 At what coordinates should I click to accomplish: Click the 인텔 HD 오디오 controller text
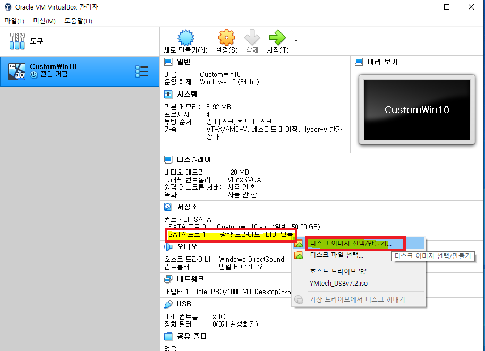[241, 267]
